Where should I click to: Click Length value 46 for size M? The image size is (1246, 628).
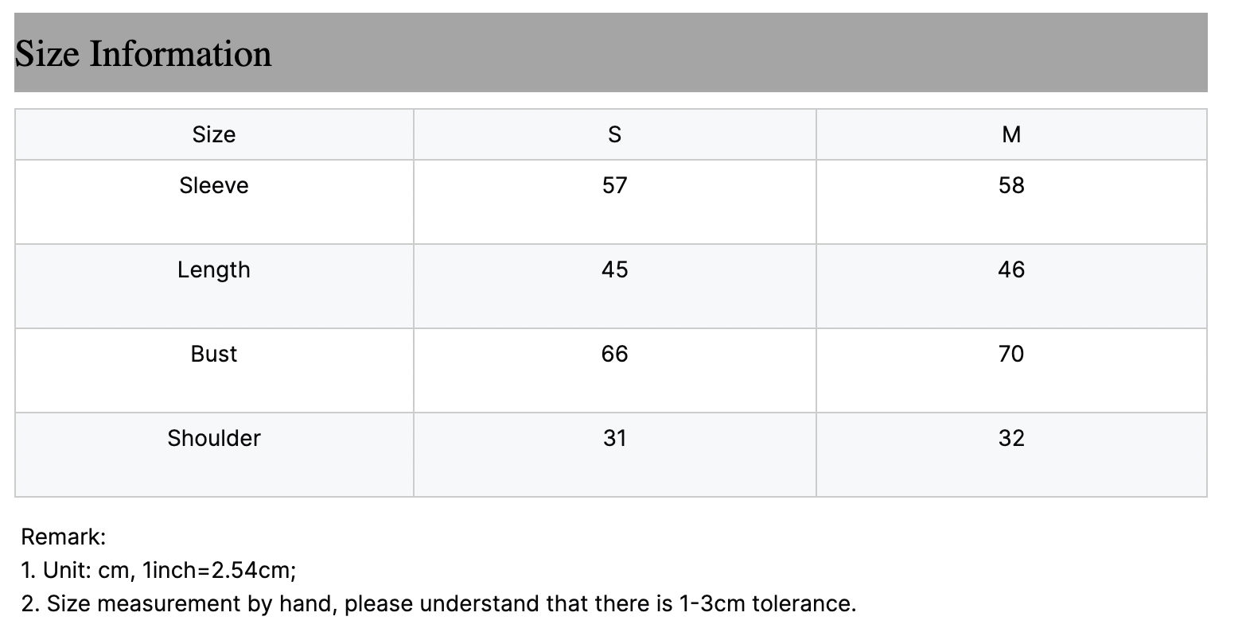pos(1011,269)
